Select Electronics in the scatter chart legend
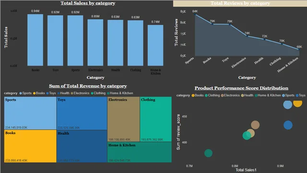 [x=230, y=95]
